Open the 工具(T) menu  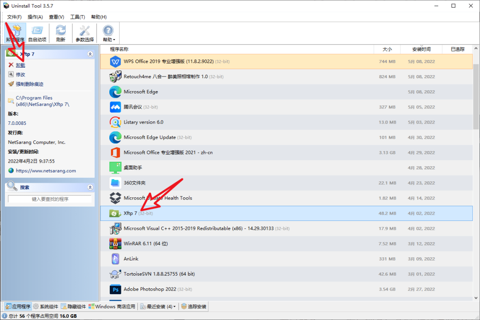click(x=77, y=17)
